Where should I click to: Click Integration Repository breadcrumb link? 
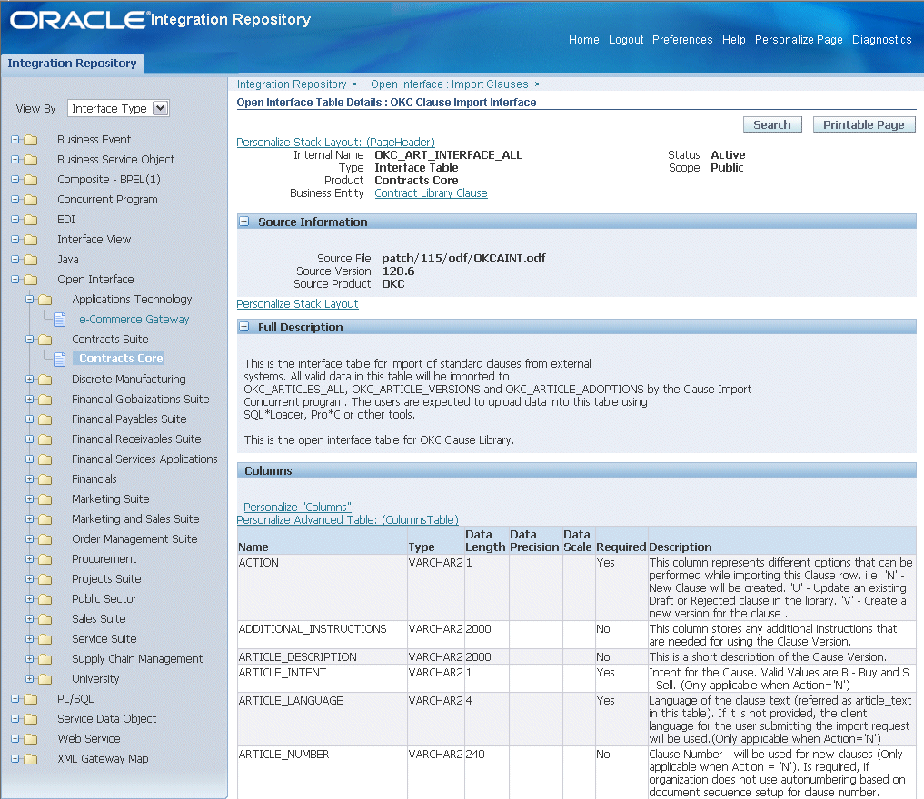coord(292,84)
